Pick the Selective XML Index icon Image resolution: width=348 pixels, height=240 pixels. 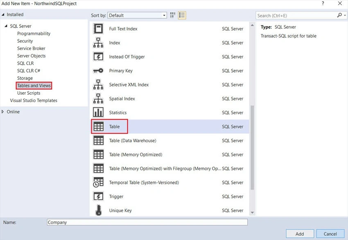98,85
